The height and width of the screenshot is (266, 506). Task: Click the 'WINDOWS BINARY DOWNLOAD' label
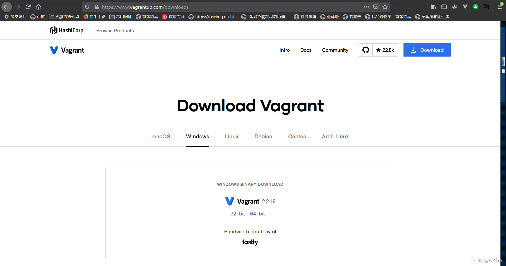coord(250,184)
